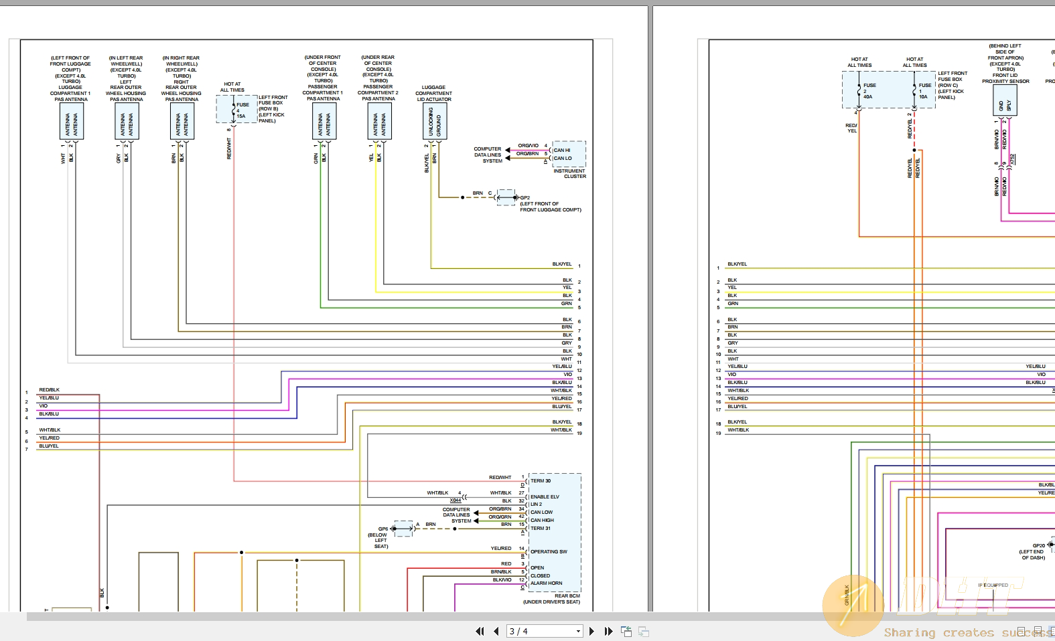This screenshot has width=1055, height=641.
Task: Click the BRN/BLK wire label near CLOSED
Action: (x=501, y=571)
